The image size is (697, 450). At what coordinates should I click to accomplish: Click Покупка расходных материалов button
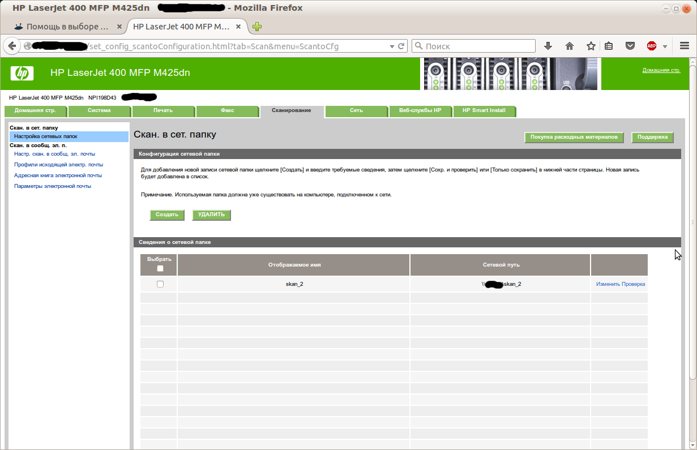574,138
